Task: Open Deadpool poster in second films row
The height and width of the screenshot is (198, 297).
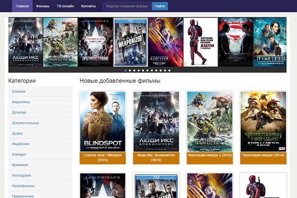Action: (x=263, y=186)
